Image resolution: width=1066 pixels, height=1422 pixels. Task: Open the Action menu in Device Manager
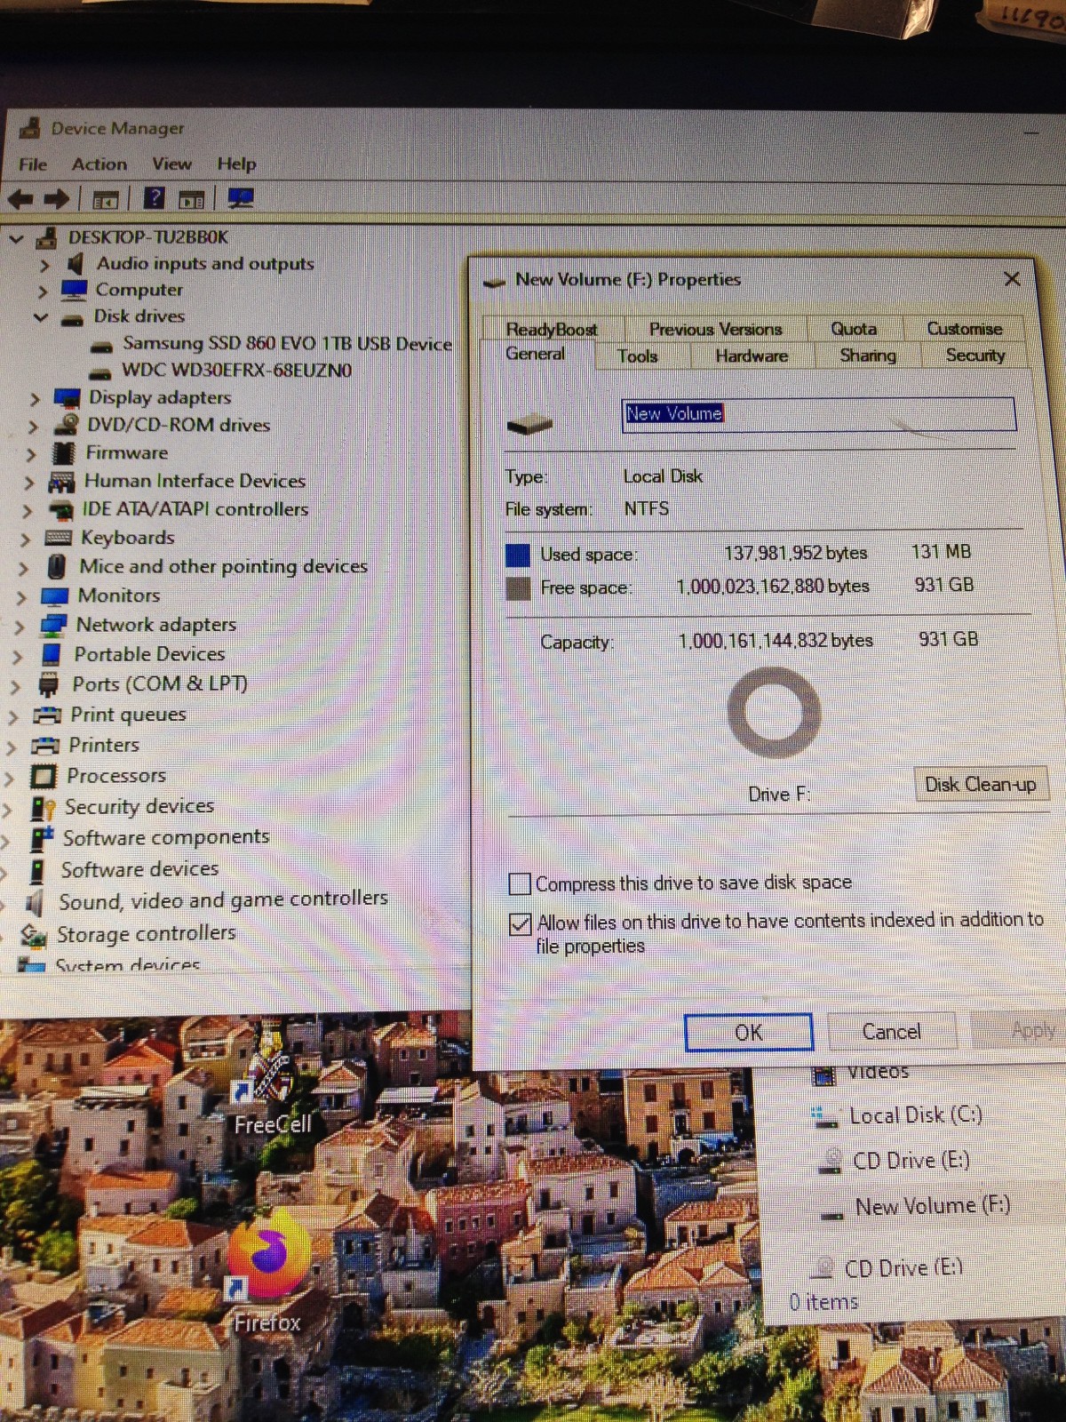(99, 164)
